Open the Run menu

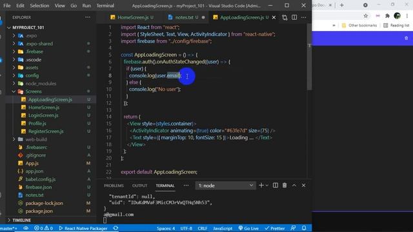click(x=86, y=6)
